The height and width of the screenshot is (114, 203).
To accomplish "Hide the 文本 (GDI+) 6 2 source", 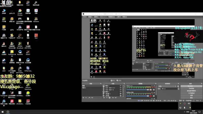I will click(x=121, y=88).
